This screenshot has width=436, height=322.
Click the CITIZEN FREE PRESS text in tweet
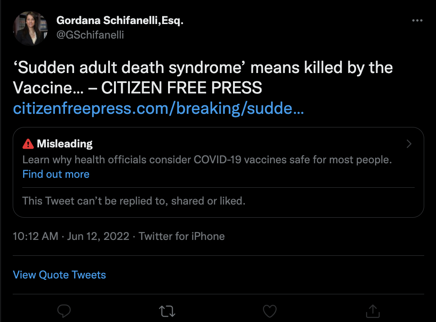pos(182,88)
